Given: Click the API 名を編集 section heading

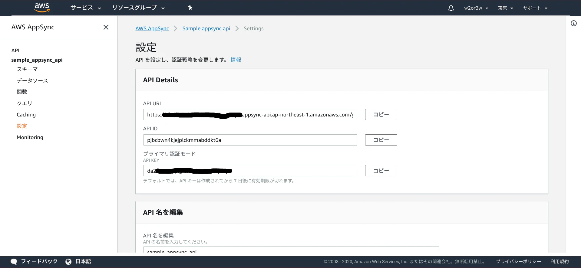Looking at the screenshot, I should point(163,212).
